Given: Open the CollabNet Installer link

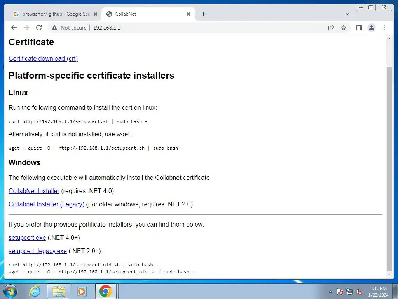Looking at the screenshot, I should point(34,191).
